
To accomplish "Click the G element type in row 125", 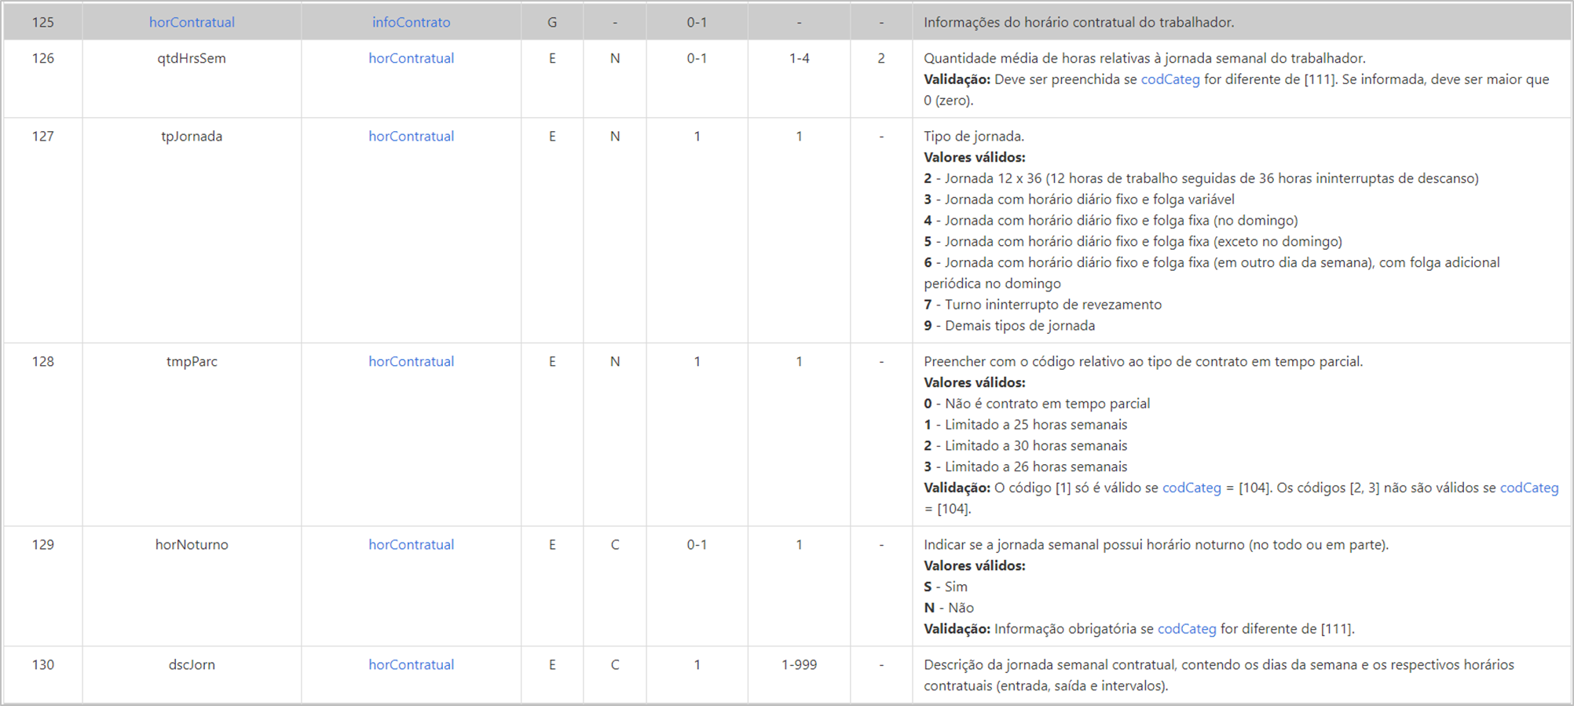I will 552,22.
